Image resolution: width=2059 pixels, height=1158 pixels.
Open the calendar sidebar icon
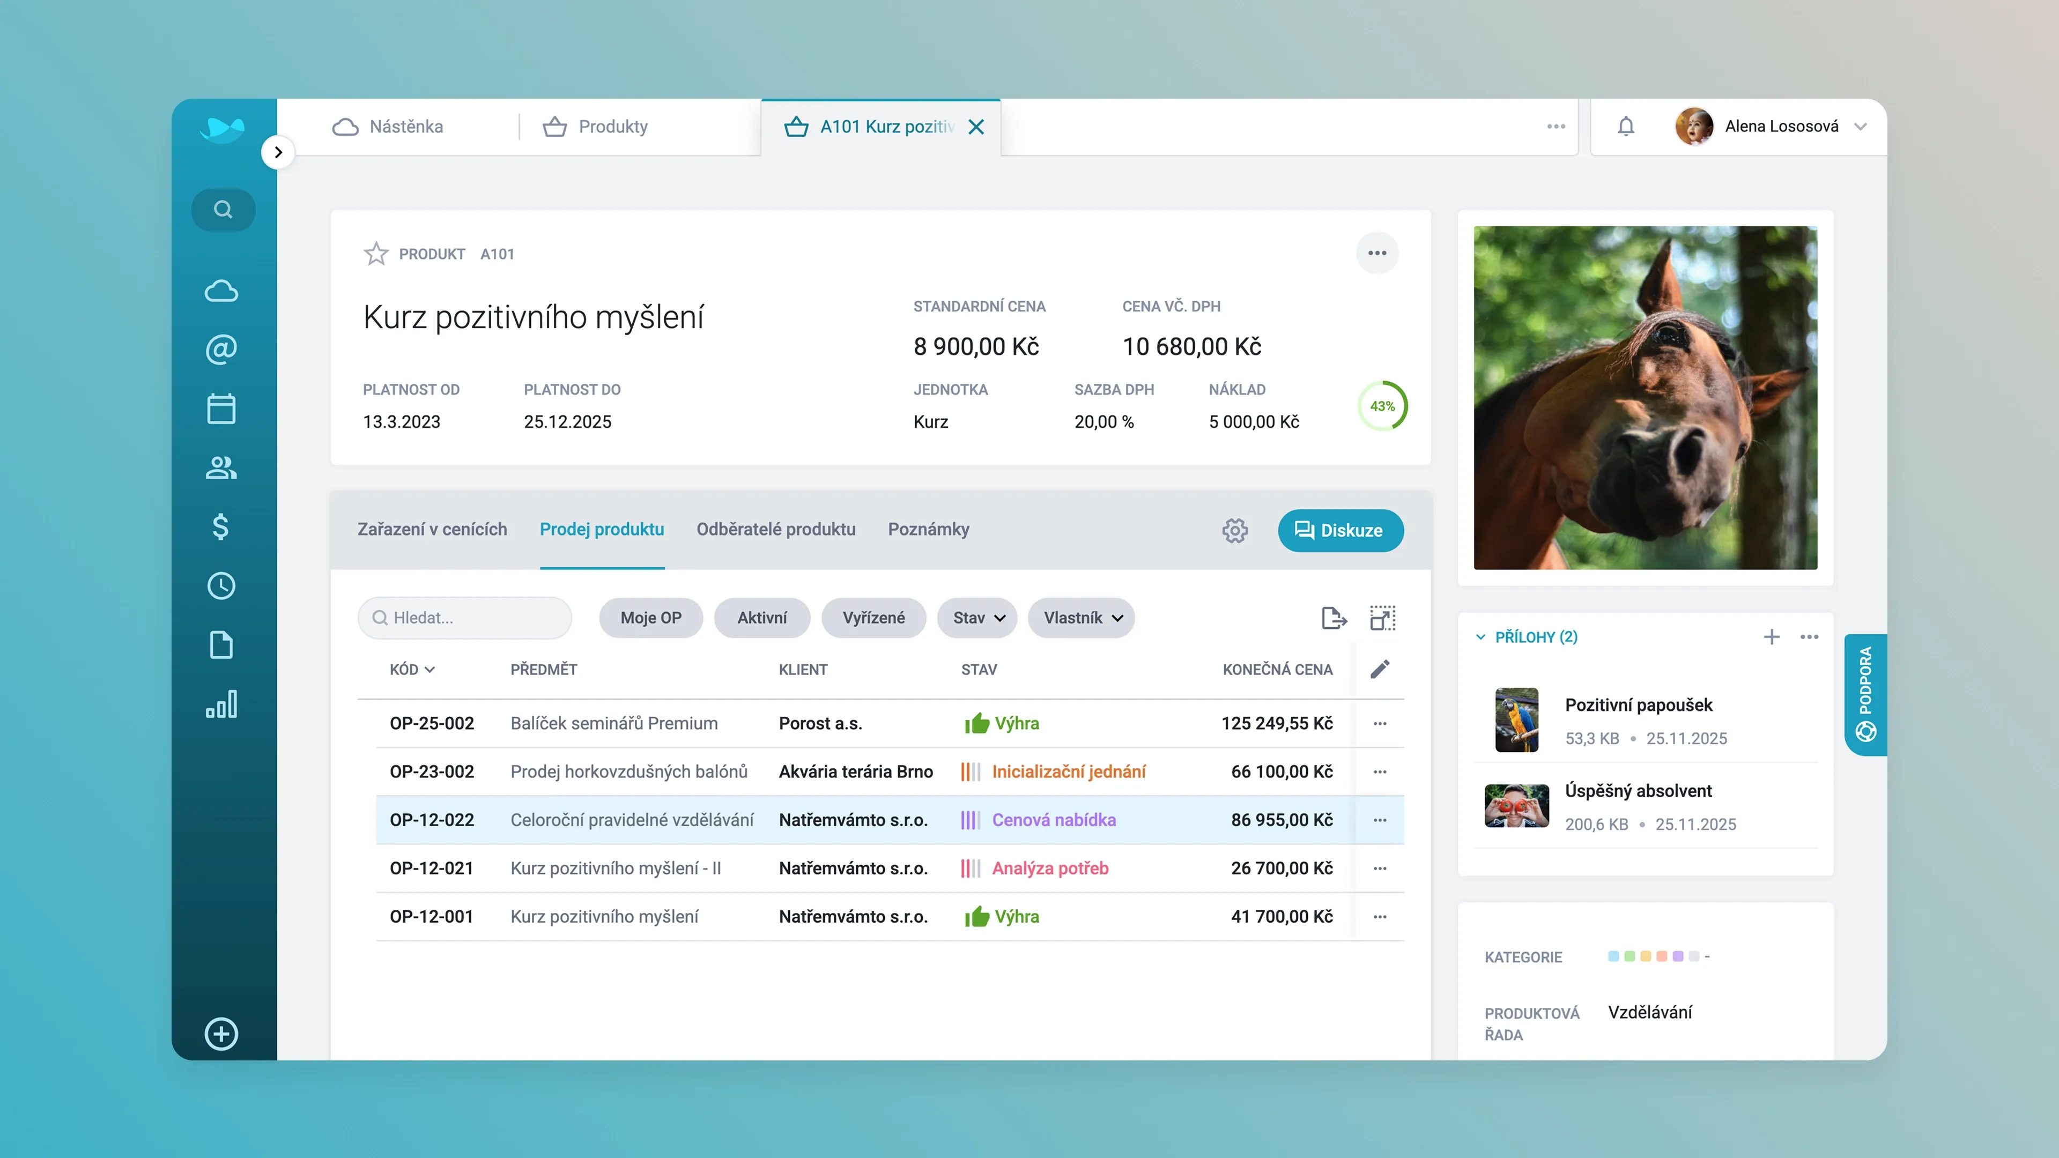click(x=221, y=409)
